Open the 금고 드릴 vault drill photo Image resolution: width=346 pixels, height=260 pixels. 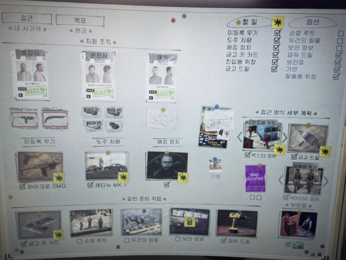(x=308, y=139)
